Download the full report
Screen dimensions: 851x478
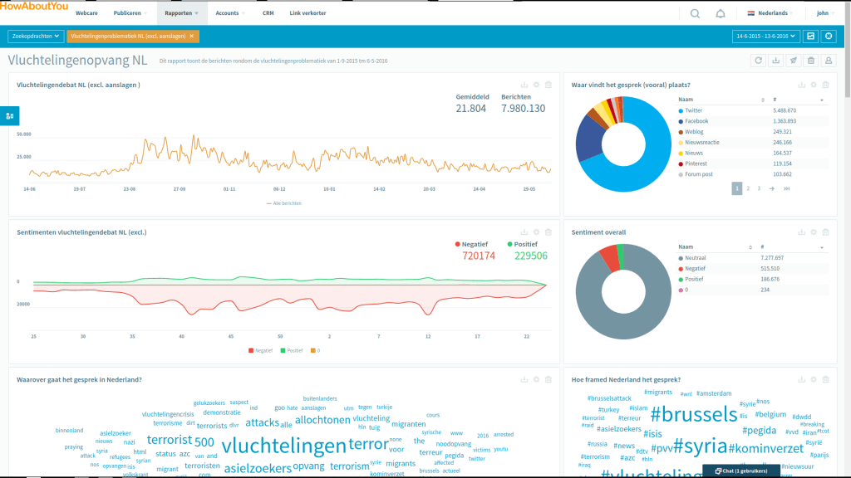pos(775,61)
